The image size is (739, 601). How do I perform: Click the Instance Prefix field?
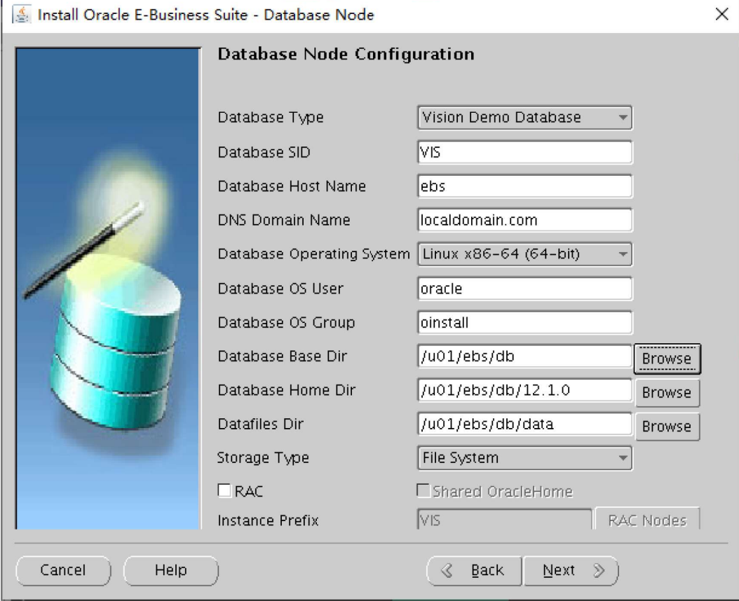[504, 519]
